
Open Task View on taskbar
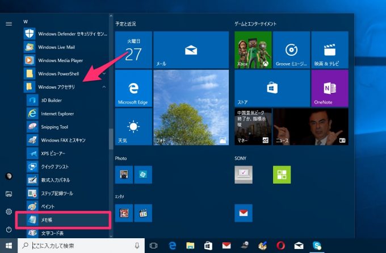(153, 246)
